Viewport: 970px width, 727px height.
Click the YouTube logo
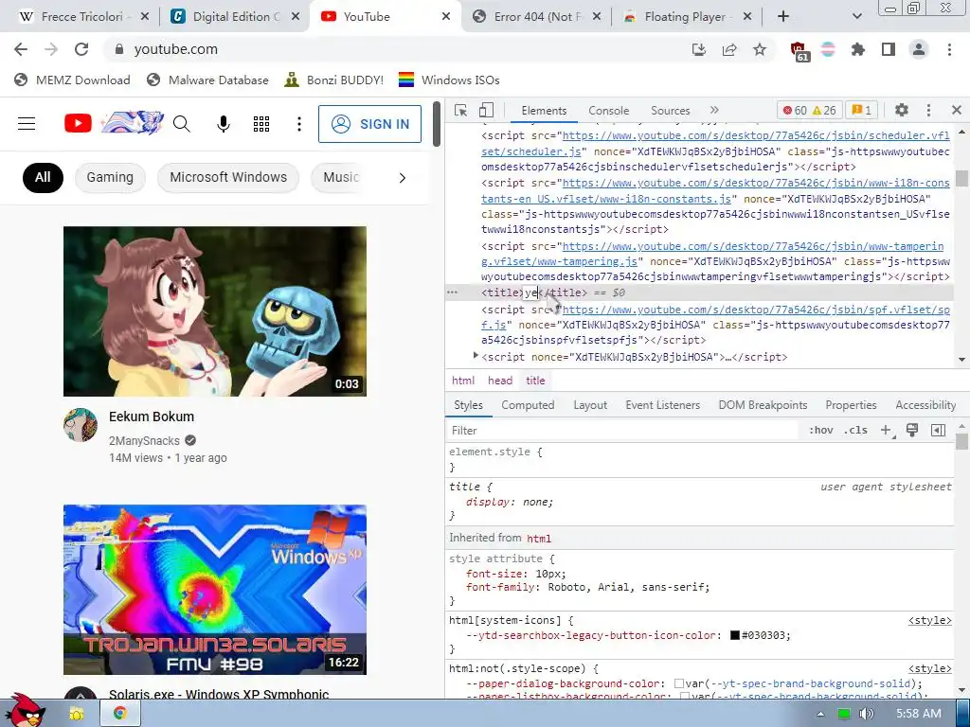click(114, 124)
